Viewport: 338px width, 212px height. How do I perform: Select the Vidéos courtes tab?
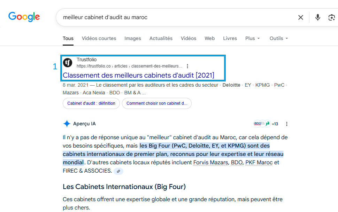(x=99, y=38)
